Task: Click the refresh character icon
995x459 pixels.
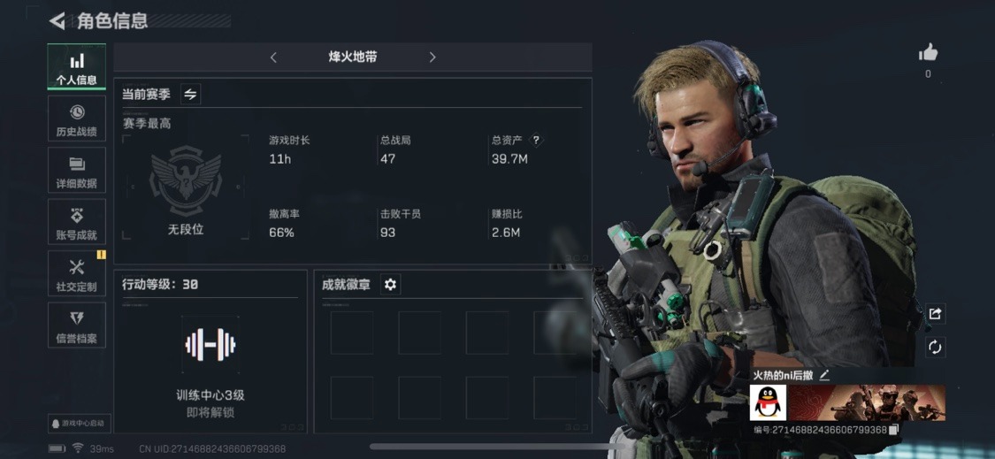Action: [935, 347]
